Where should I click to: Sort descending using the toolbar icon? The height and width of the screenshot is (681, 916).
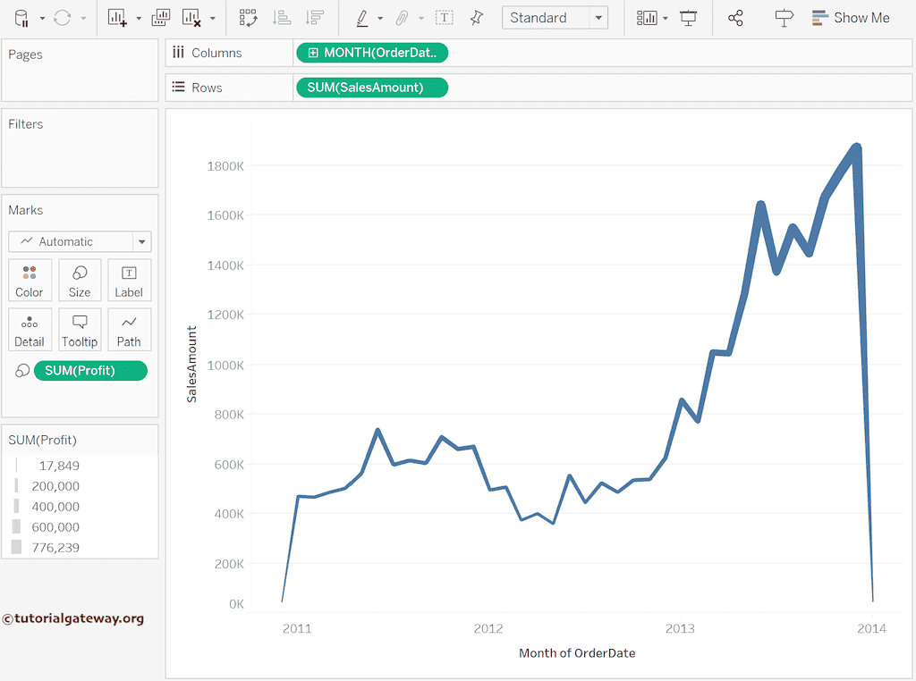[x=314, y=17]
